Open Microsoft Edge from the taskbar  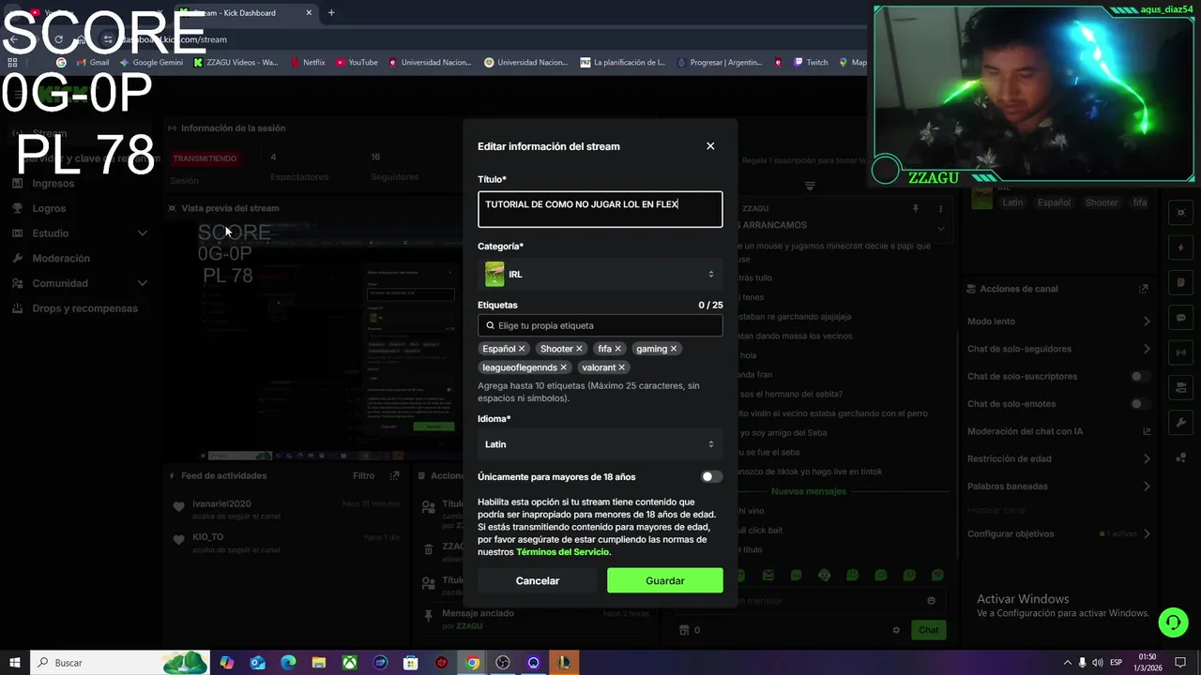pos(288,663)
